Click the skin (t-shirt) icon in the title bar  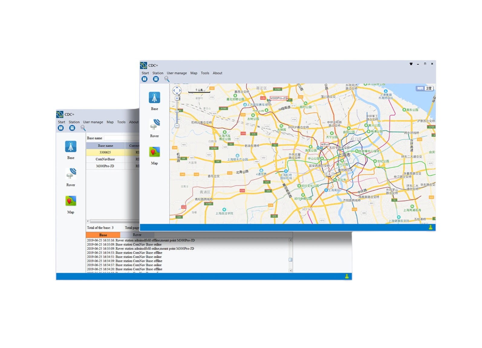(x=411, y=64)
